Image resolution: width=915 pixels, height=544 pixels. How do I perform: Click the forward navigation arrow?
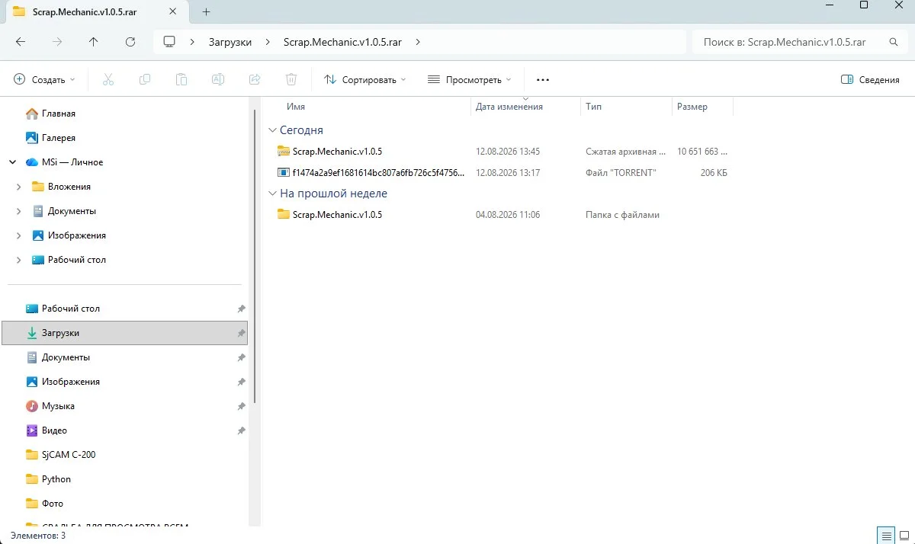57,42
